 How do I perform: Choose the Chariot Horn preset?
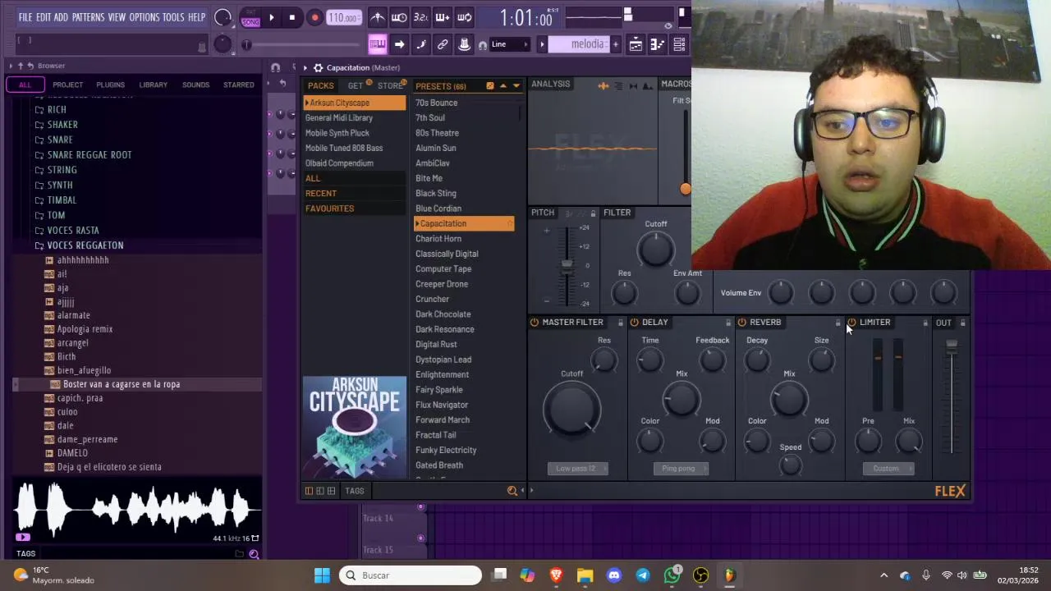(x=438, y=239)
